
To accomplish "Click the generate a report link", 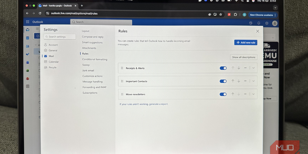I will pos(158,104).
